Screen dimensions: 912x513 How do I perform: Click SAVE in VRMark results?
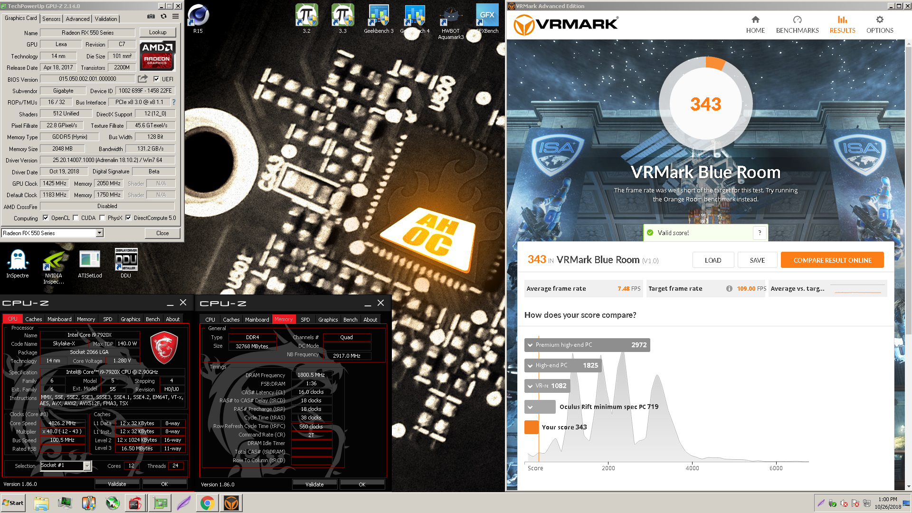point(757,260)
